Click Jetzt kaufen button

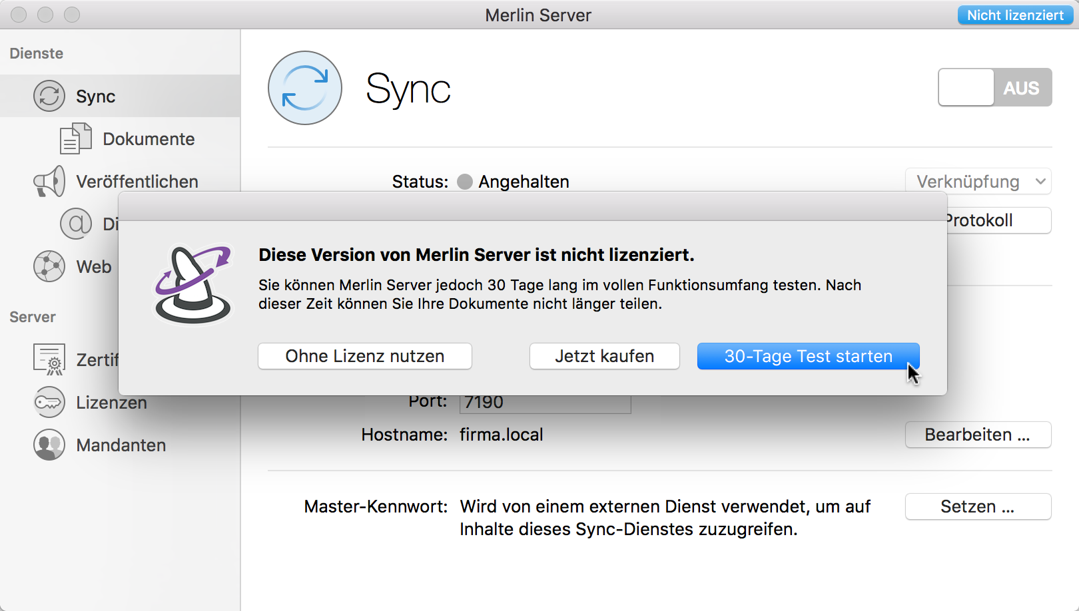(x=605, y=356)
